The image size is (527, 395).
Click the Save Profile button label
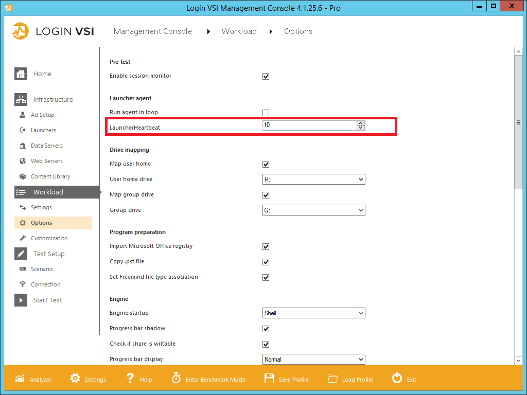294,380
